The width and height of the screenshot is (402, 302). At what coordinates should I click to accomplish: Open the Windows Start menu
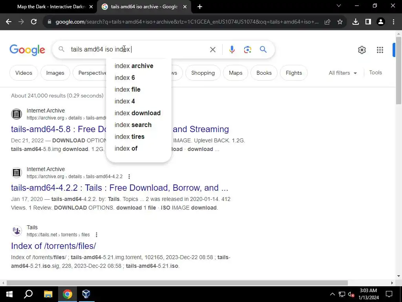click(9, 294)
